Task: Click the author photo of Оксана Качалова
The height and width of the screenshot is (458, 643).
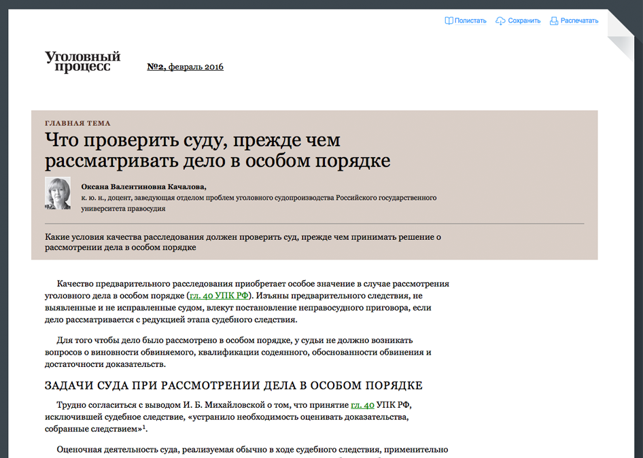Action: point(58,193)
